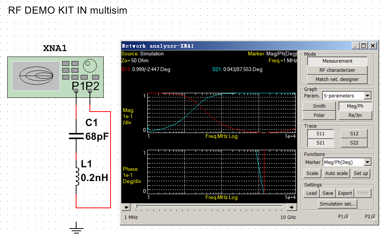Maximize the Network analyzer window
386x235 pixels.
[x=363, y=46]
